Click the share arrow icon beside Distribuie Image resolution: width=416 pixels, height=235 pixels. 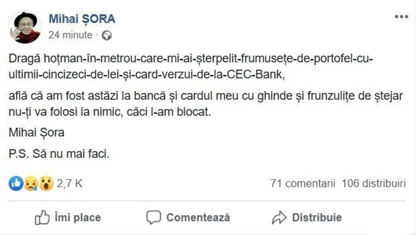pos(279,217)
